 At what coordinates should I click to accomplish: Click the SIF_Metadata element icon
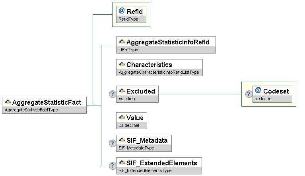(x=122, y=140)
